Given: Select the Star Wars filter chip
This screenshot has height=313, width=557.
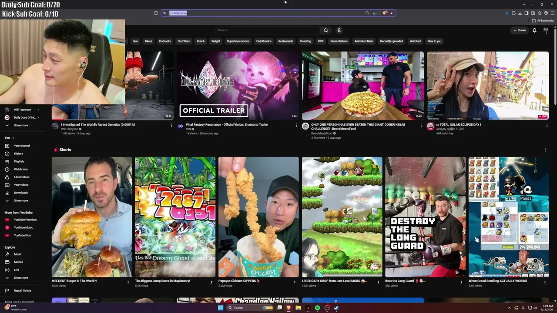Looking at the screenshot, I should pyautogui.click(x=184, y=41).
